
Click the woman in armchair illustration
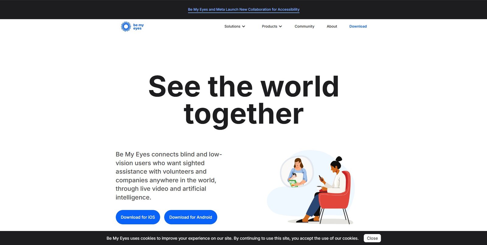[x=311, y=187]
